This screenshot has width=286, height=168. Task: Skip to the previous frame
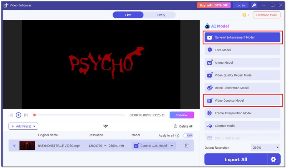(10, 115)
